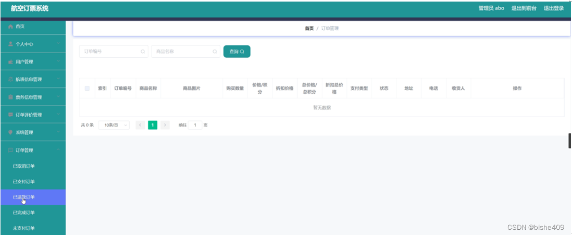Click the 电话 column header
This screenshot has height=235, width=572.
(433, 88)
